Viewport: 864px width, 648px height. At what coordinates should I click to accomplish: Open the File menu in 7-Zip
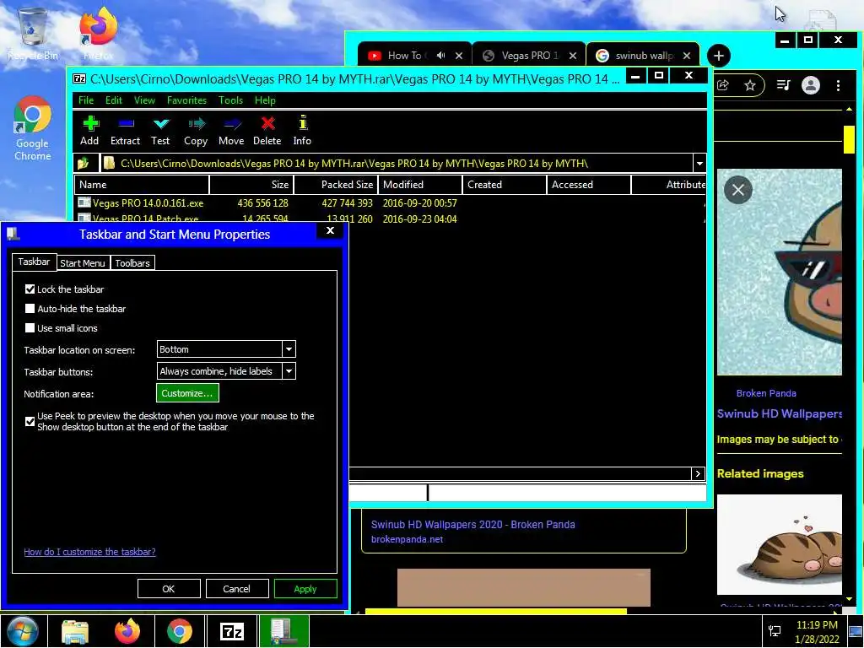(86, 100)
